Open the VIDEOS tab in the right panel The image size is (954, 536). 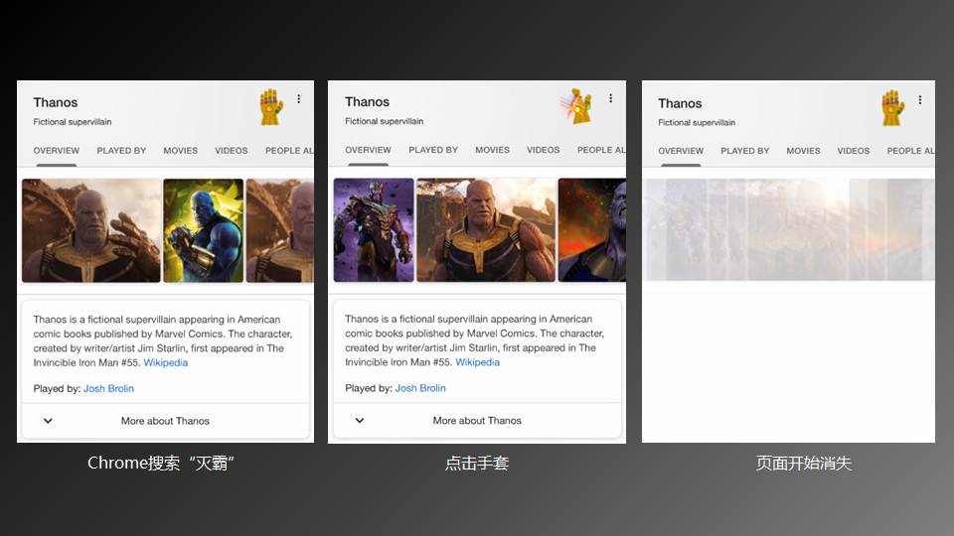853,151
